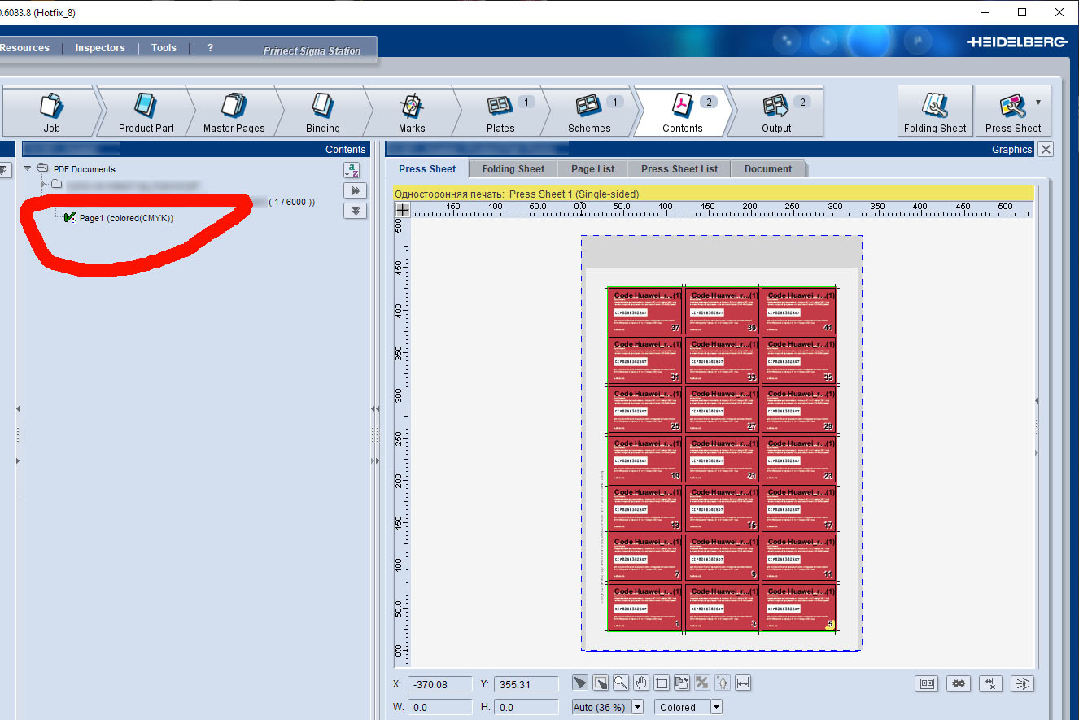Maximize the Prinect Signa Station window

pos(1022,12)
